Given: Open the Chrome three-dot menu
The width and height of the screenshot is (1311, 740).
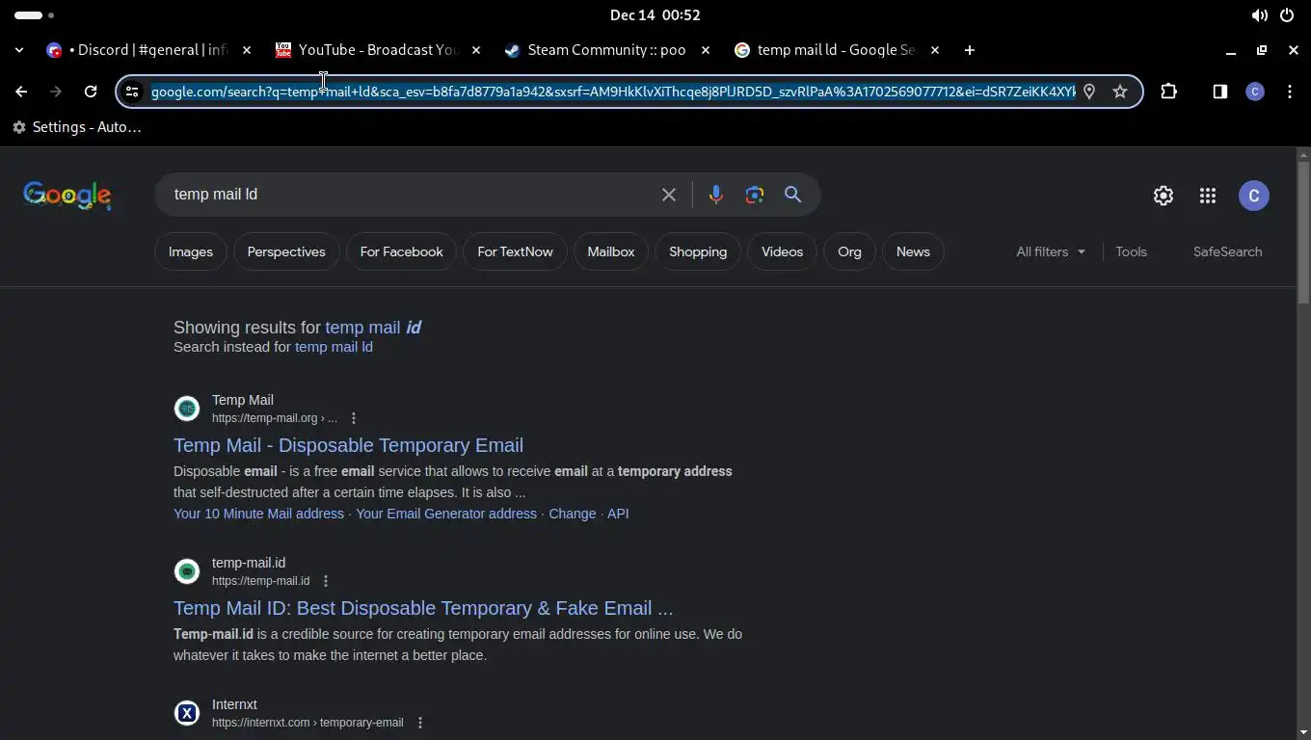Looking at the screenshot, I should [x=1290, y=92].
